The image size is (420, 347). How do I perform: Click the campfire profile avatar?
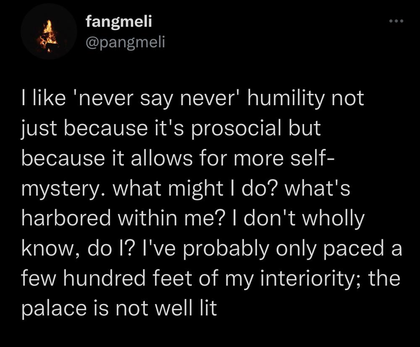tap(49, 31)
